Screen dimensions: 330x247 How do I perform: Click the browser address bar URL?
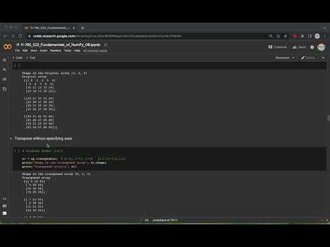(107, 36)
